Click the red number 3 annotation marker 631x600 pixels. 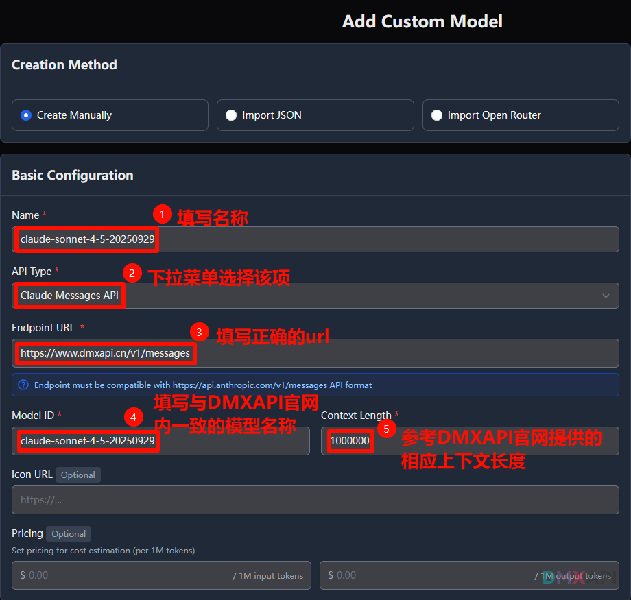[199, 333]
